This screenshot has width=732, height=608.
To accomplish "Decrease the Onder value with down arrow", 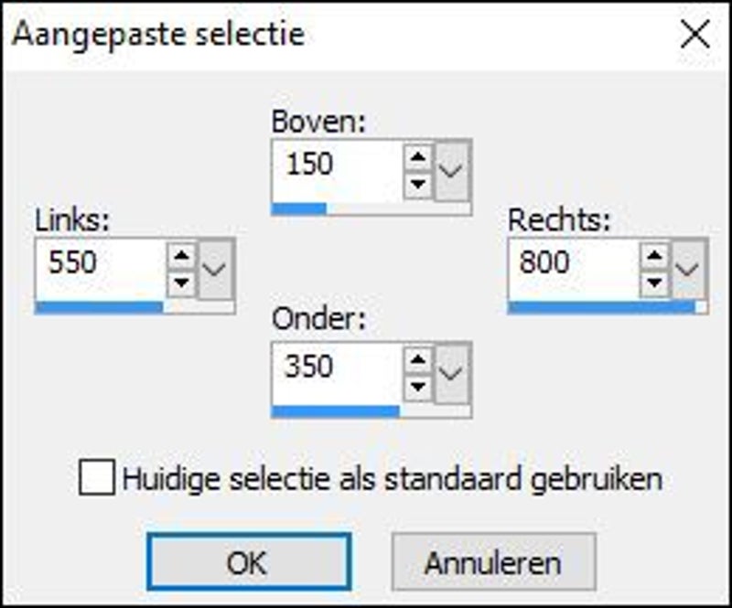I will pyautogui.click(x=418, y=385).
